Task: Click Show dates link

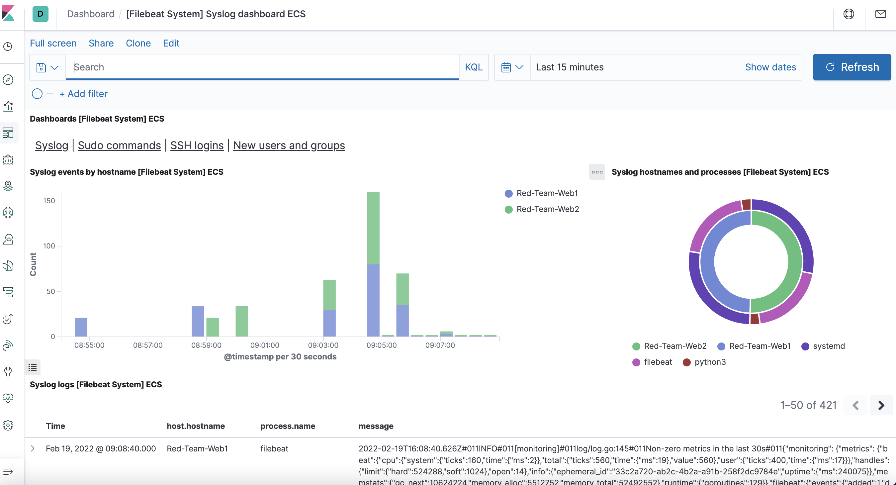Action: (770, 67)
